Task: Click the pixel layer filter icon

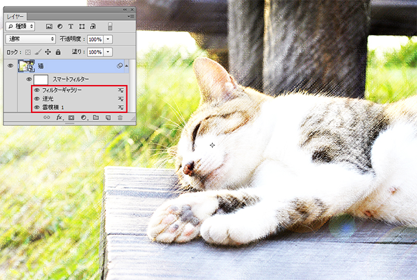Action: (x=49, y=27)
